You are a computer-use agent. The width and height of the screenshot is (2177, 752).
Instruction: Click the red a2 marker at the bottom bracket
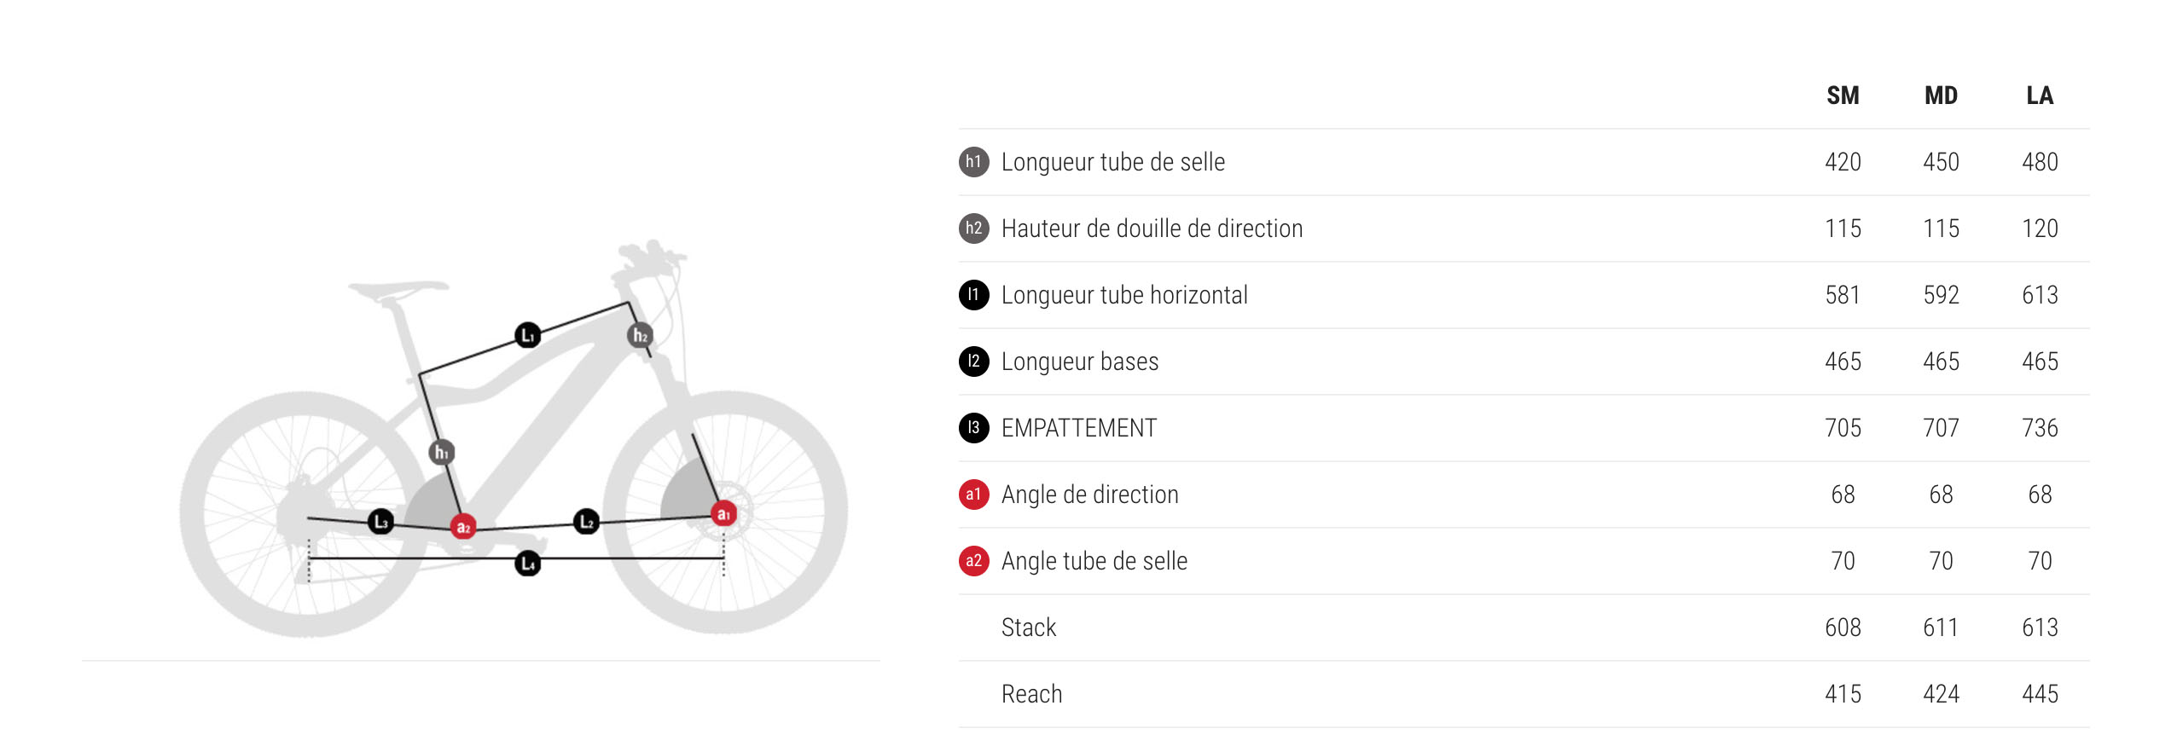[463, 527]
